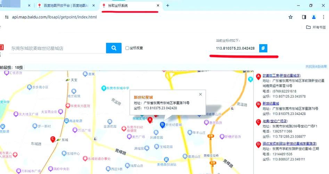Copy the current coordinates with the copy icon
This screenshot has width=329, height=174.
coord(263,48)
